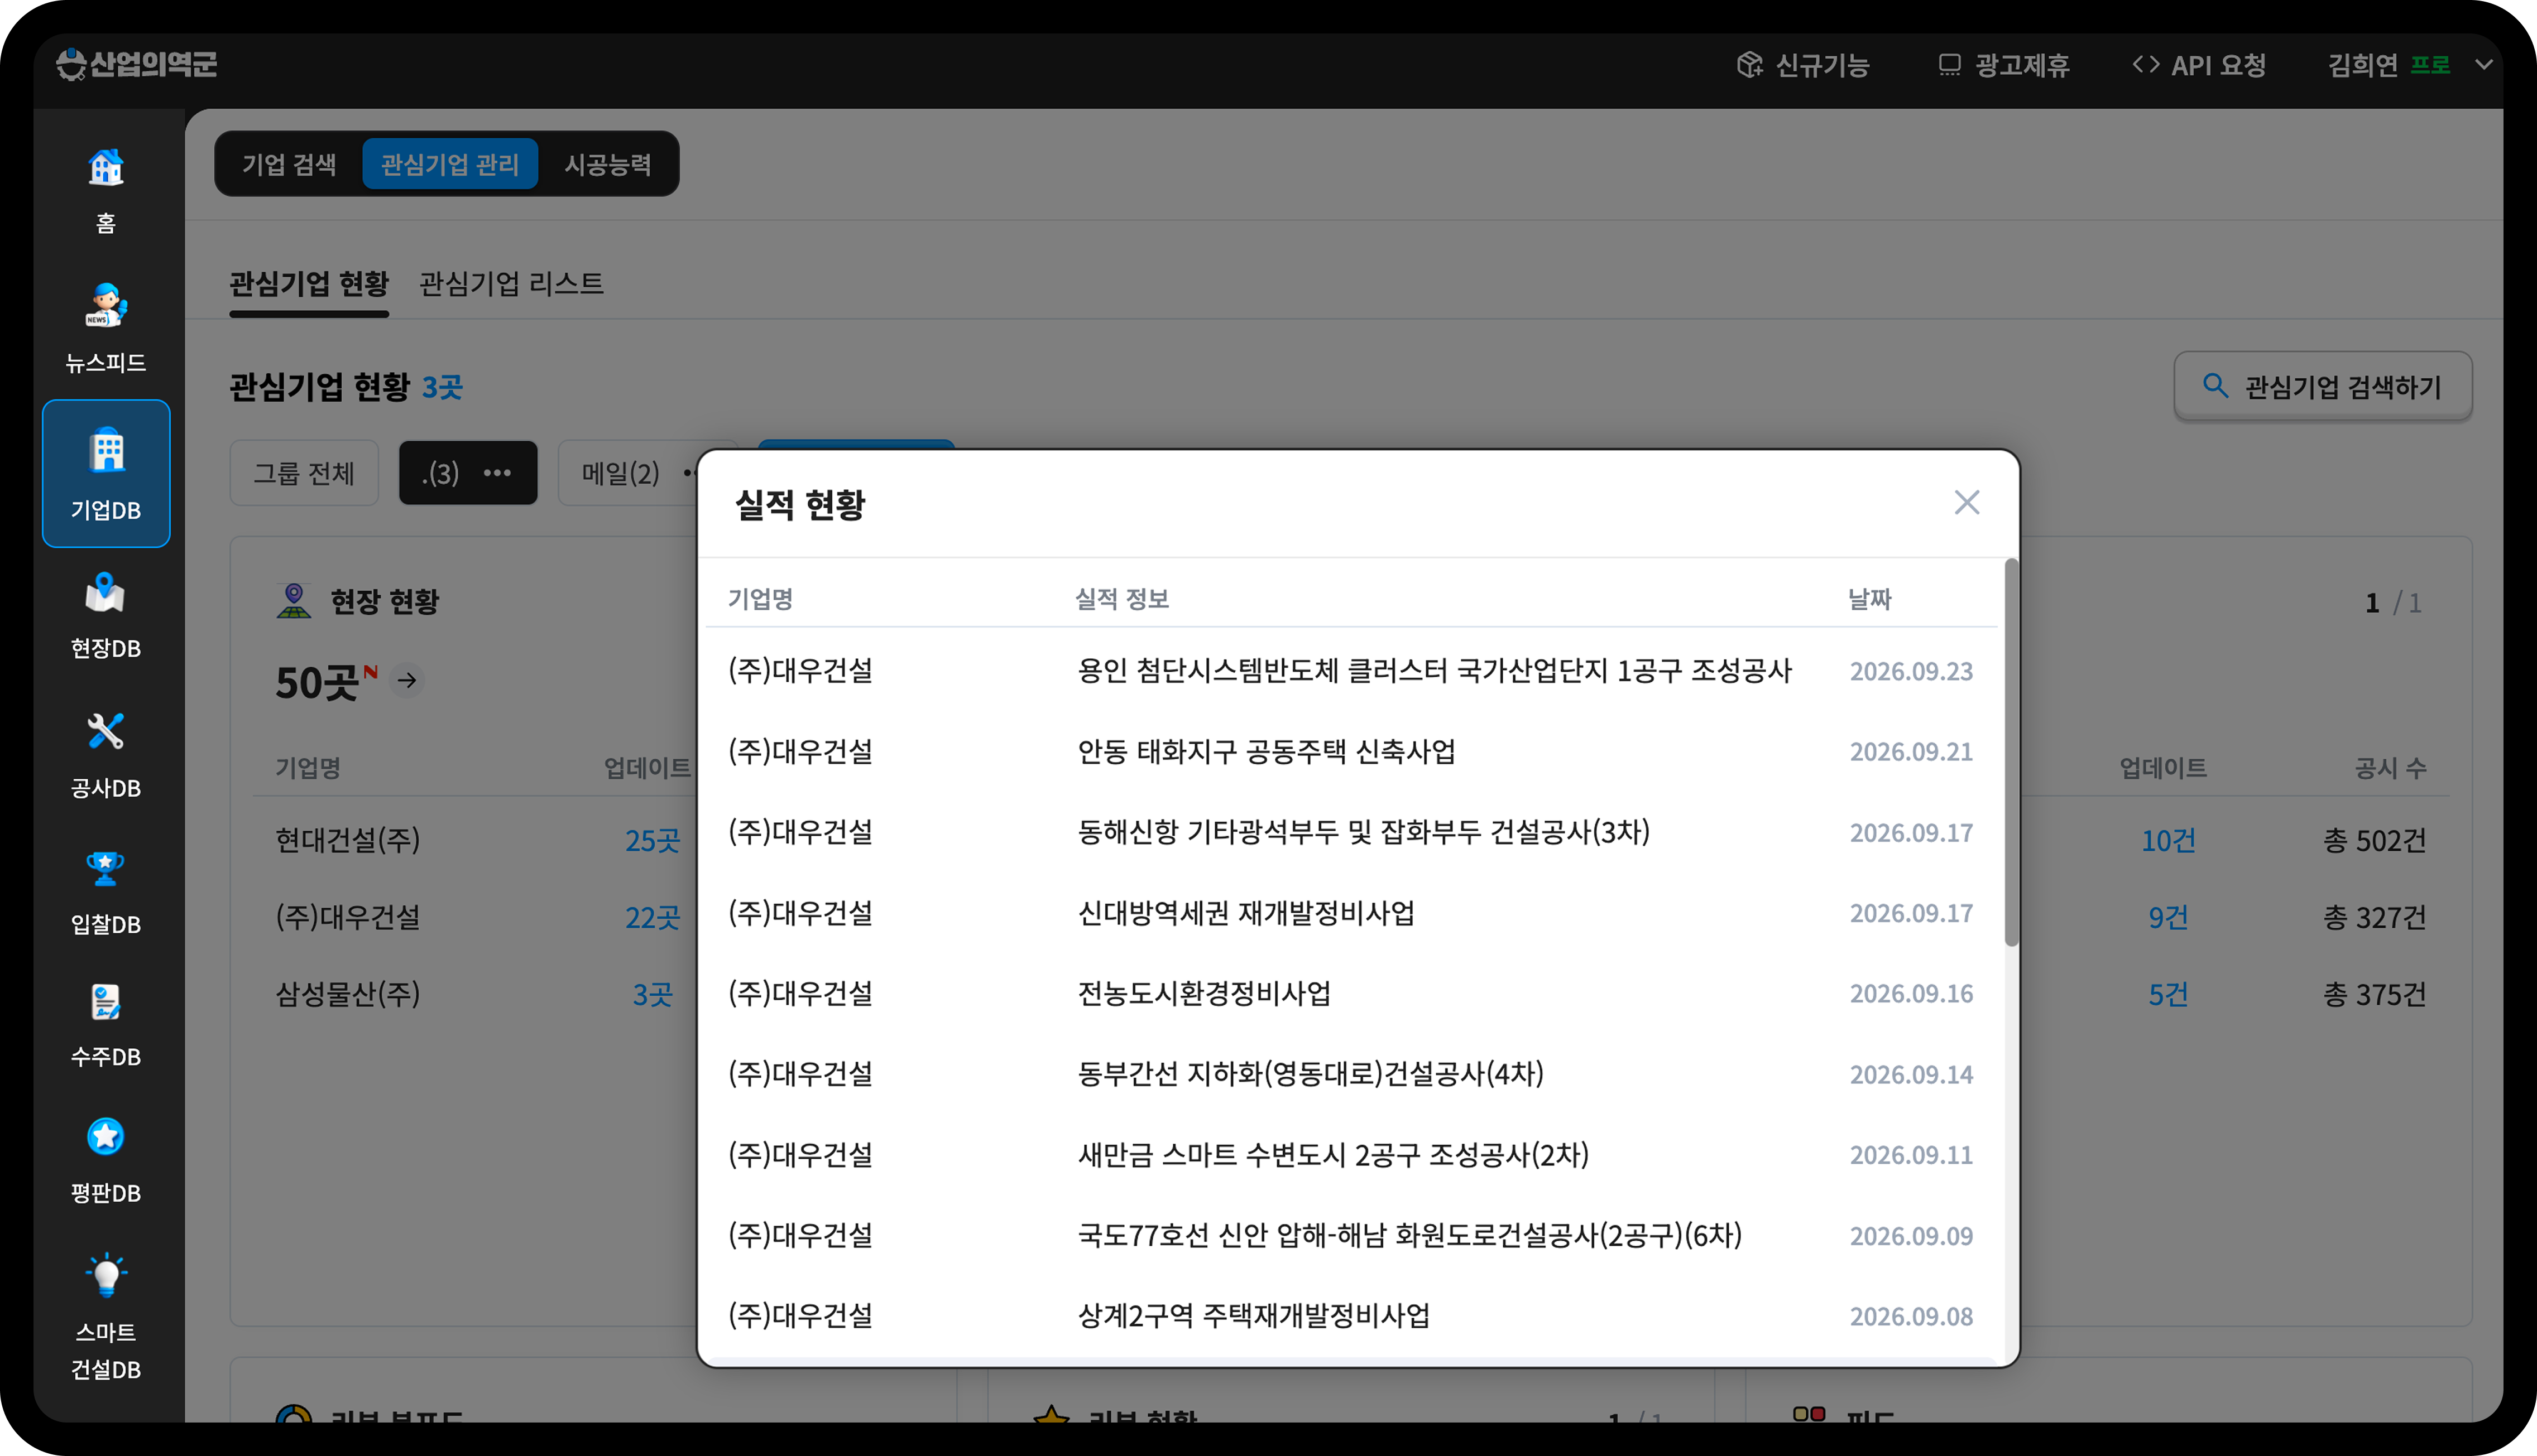The height and width of the screenshot is (1456, 2537).
Task: Select row 용인 첨단시스템반도체 클러스터 국가산업단지 1공구
Action: point(1350,670)
